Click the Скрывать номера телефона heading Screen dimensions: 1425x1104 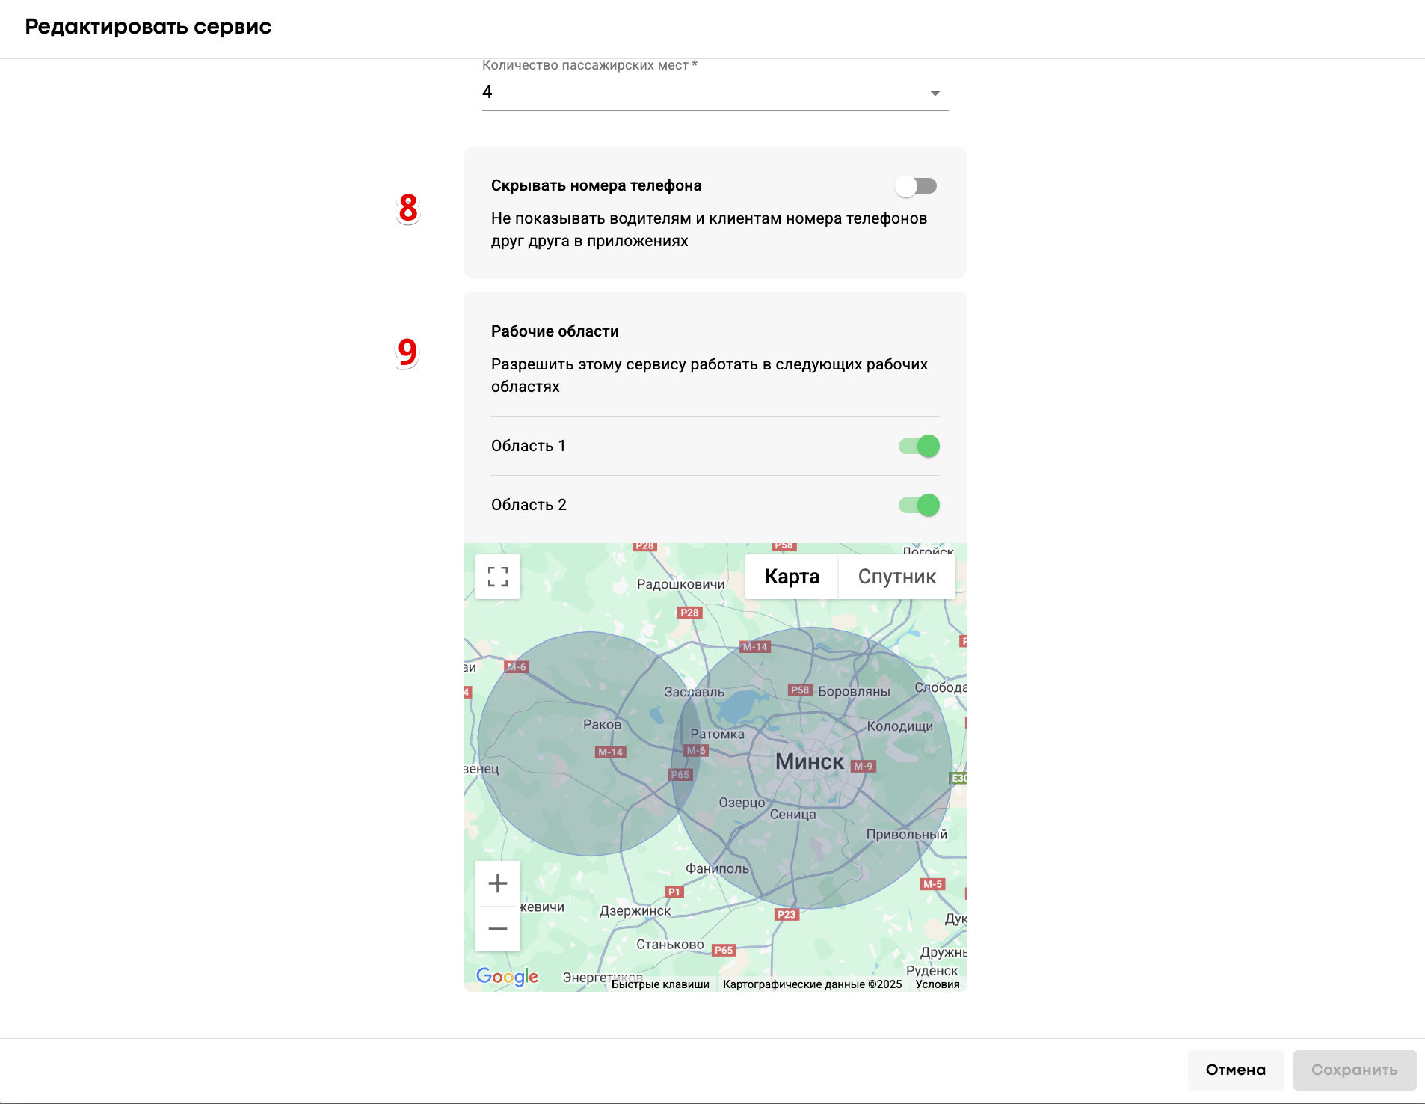[x=597, y=185]
